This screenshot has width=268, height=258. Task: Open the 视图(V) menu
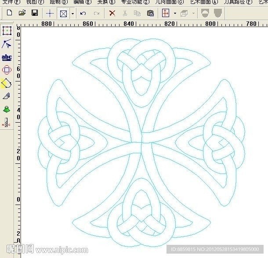click(x=35, y=2)
